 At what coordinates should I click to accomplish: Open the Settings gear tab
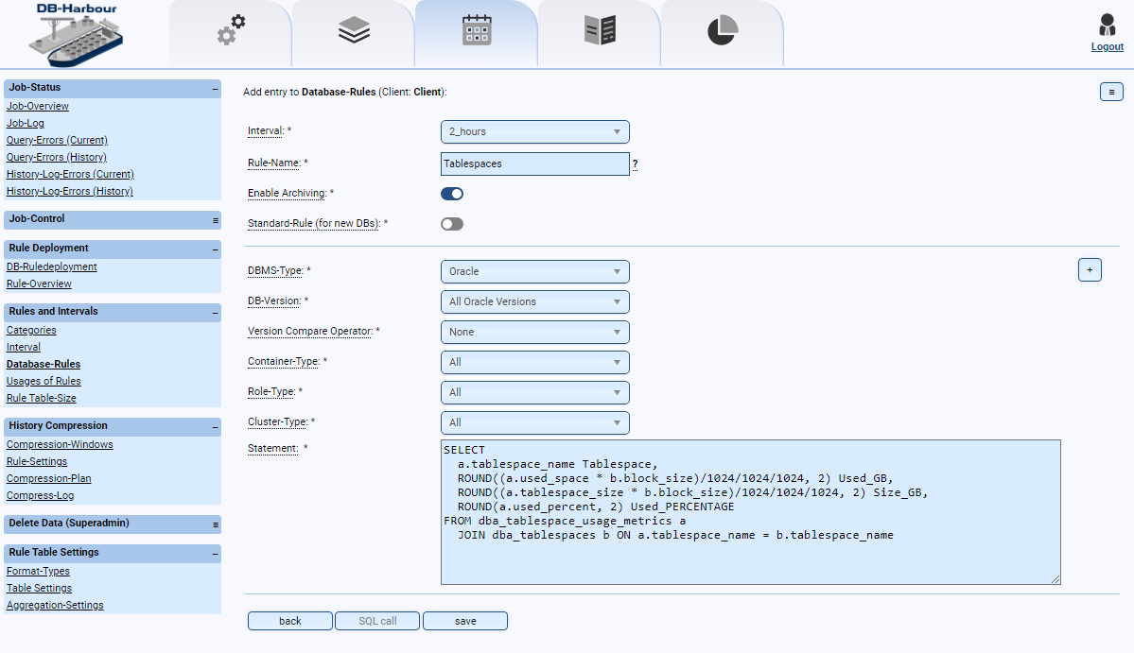click(x=229, y=30)
